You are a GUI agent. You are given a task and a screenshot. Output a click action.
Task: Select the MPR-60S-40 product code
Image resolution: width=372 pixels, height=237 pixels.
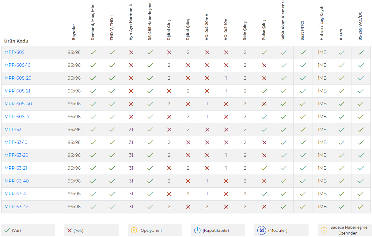point(18,104)
